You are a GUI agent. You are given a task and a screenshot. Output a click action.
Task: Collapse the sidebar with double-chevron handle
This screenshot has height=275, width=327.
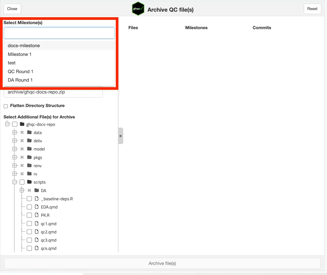(x=121, y=136)
